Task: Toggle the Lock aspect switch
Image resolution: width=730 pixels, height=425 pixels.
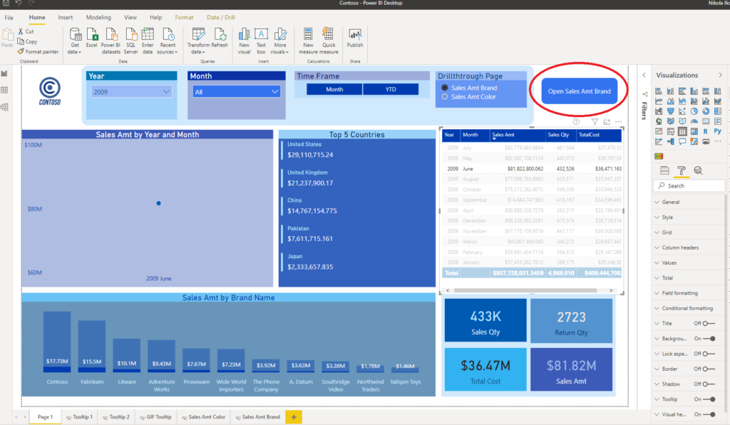Action: (x=709, y=354)
